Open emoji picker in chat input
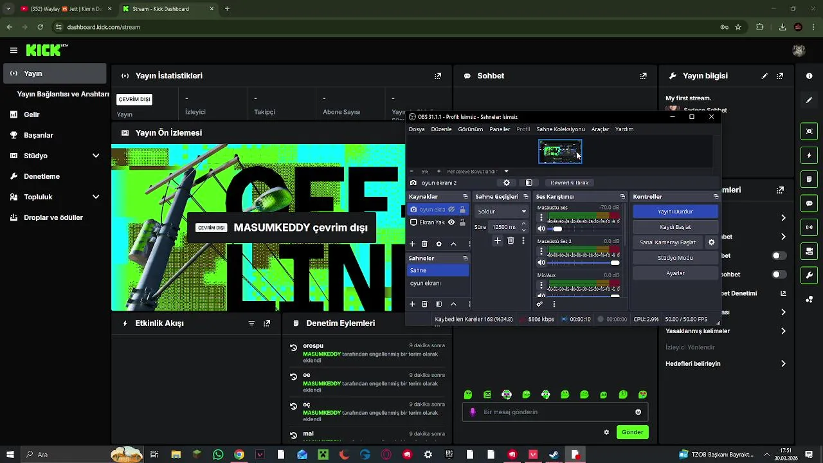823x463 pixels. [638, 412]
